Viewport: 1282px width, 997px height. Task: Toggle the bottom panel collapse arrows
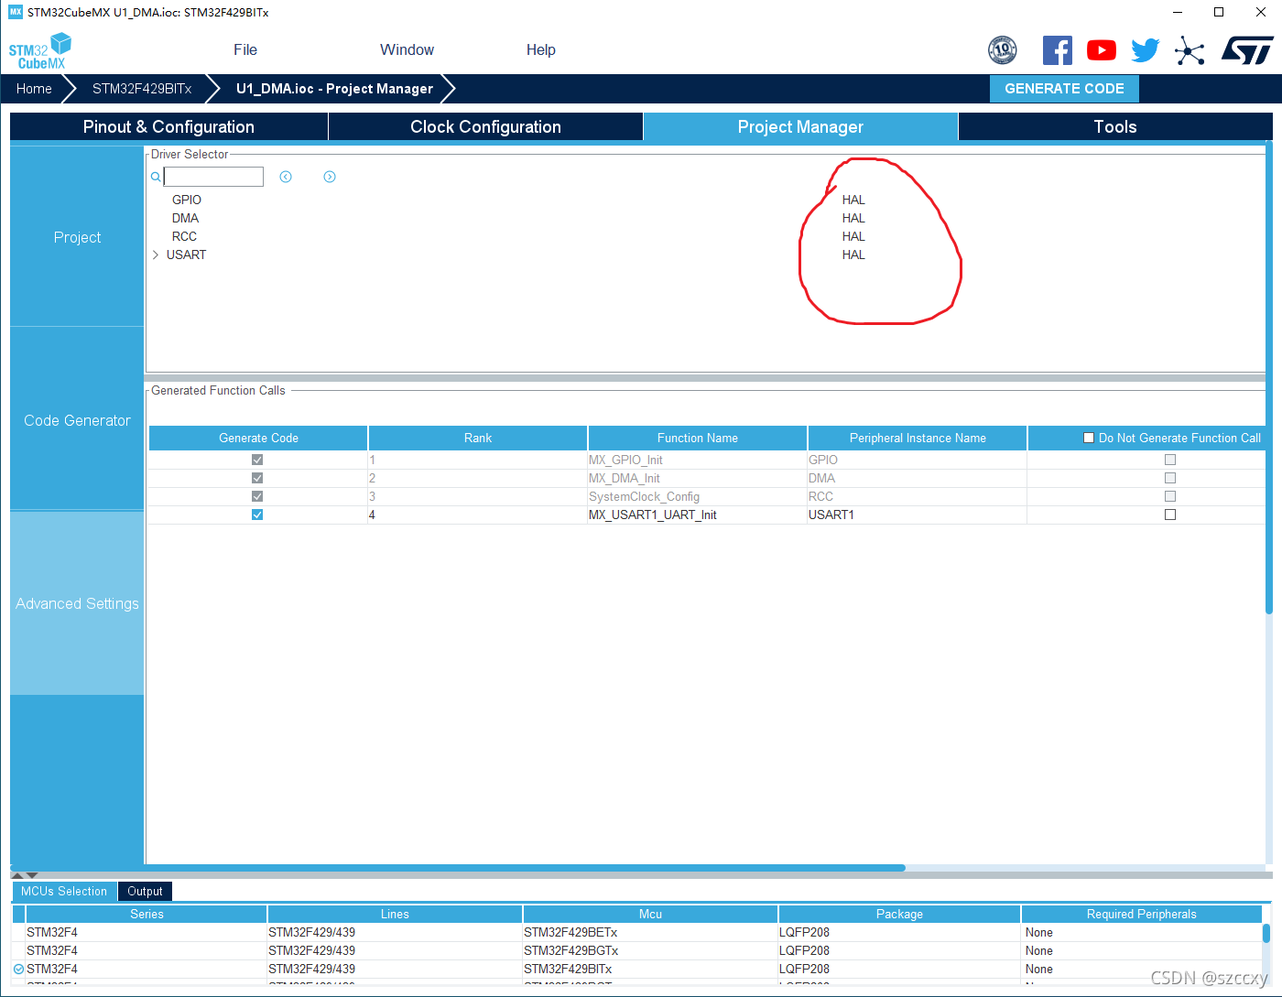(25, 875)
